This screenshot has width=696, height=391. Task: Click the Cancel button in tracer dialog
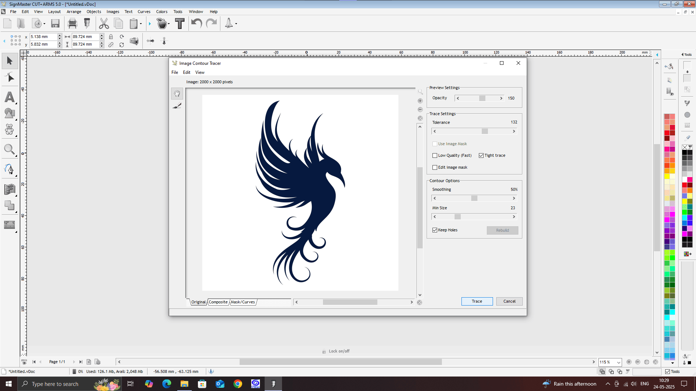[509, 302]
